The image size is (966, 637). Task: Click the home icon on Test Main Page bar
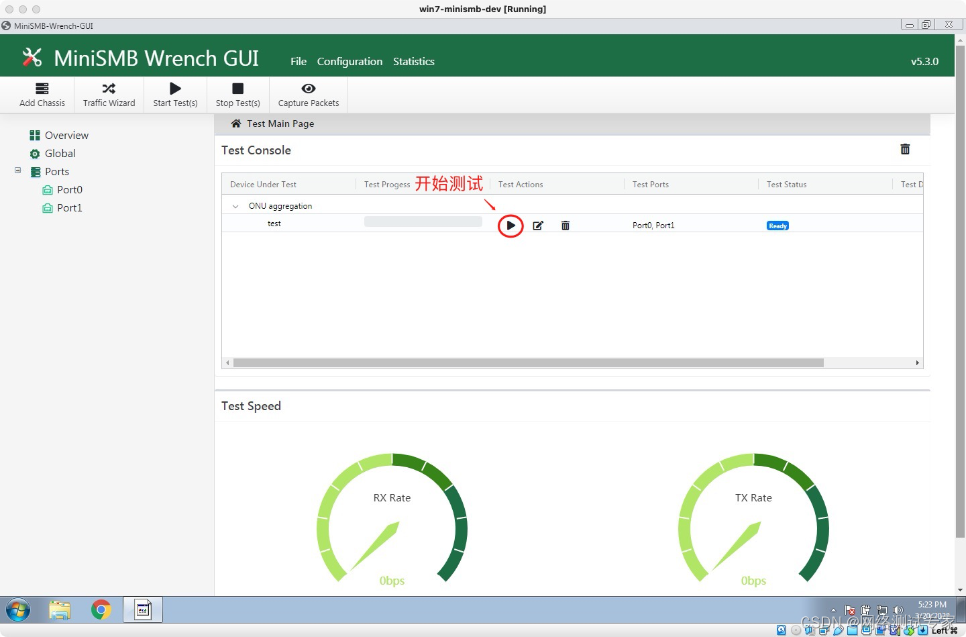(x=235, y=124)
